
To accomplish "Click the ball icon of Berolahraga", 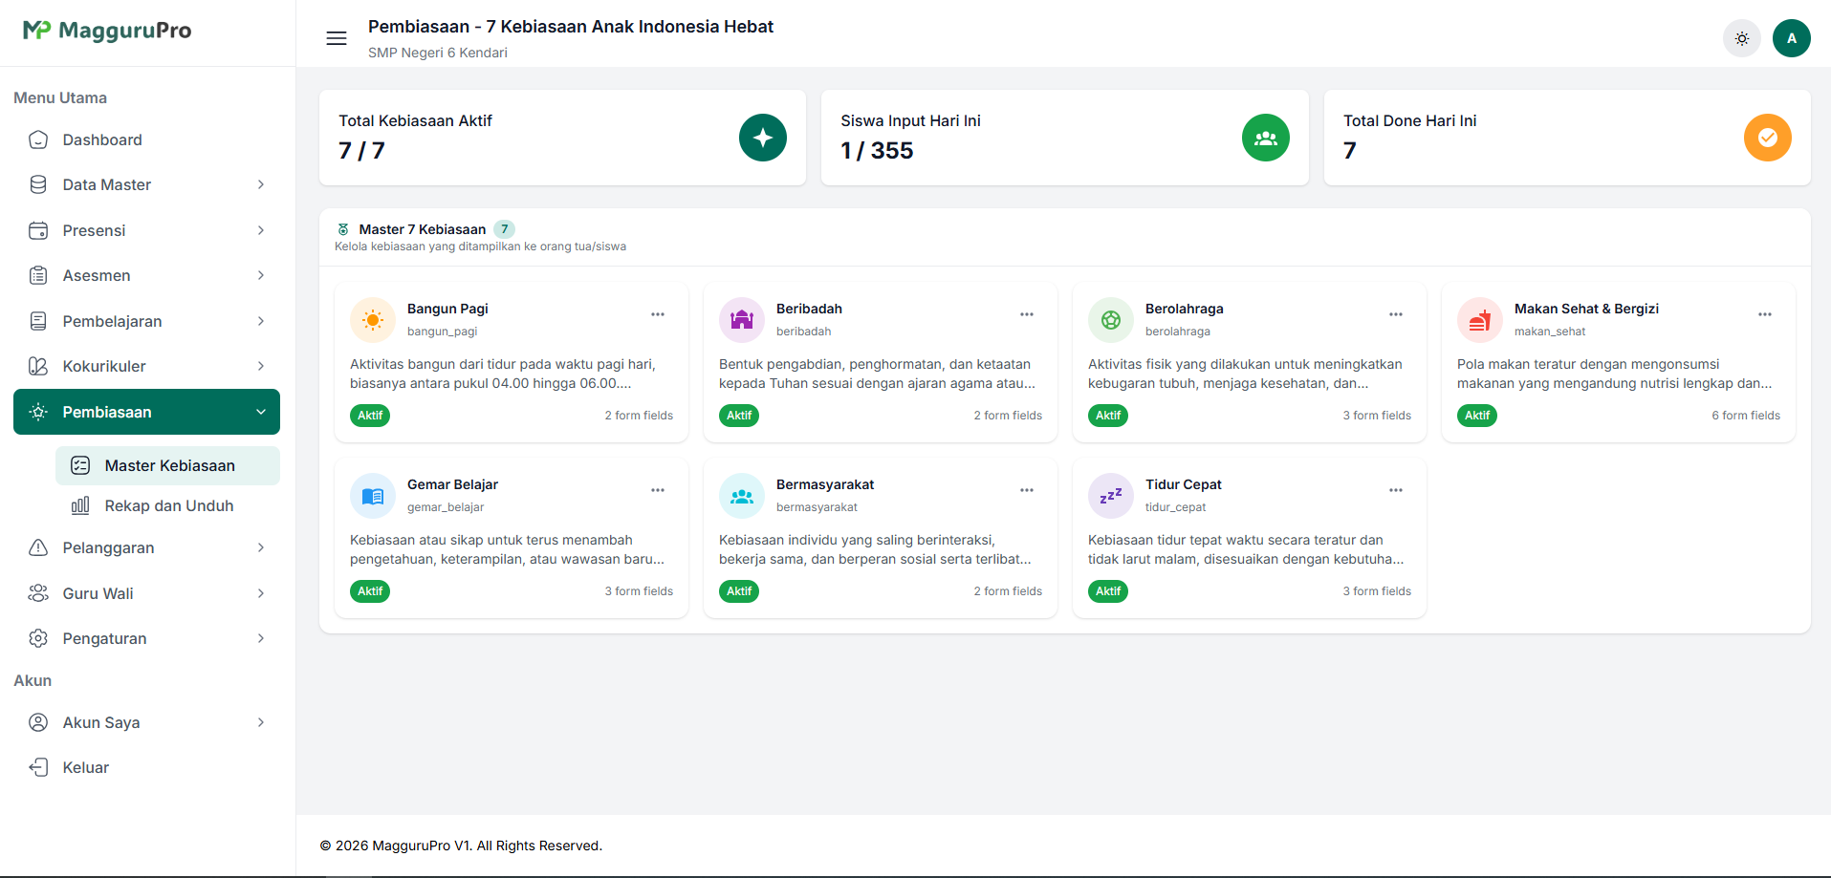I will [x=1111, y=320].
